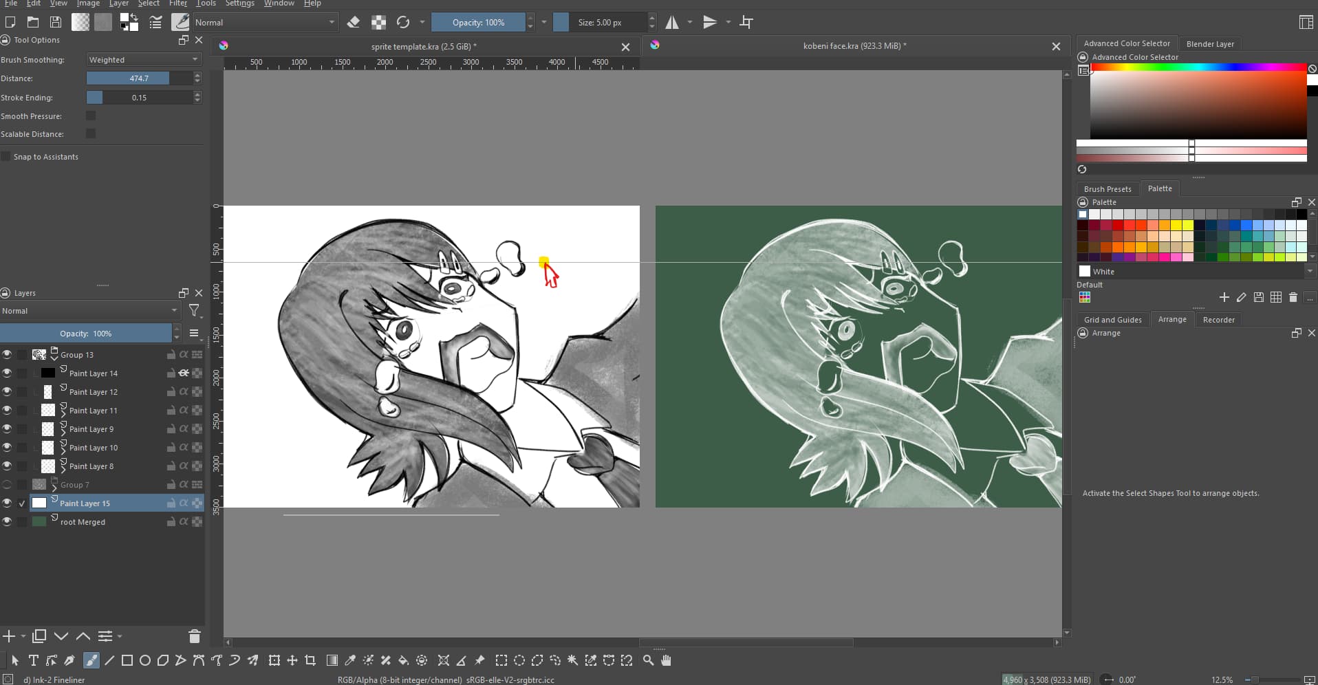Select the Ellipse shape tool

pos(145,660)
